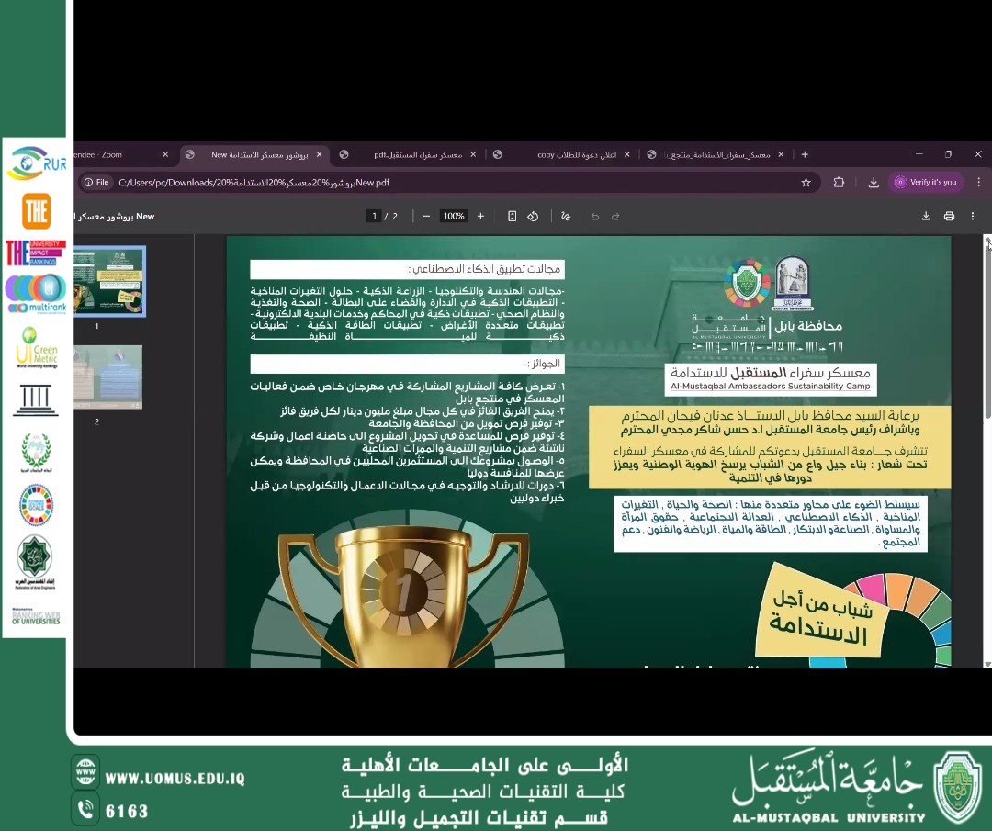992x831 pixels.
Task: Download the PDF from viewer toolbar
Action: click(x=926, y=217)
